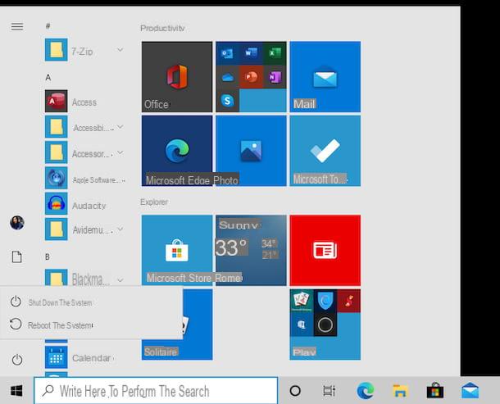Open Word in the Office apps tile
Viewport: 500px width, 404px height.
pos(251,53)
